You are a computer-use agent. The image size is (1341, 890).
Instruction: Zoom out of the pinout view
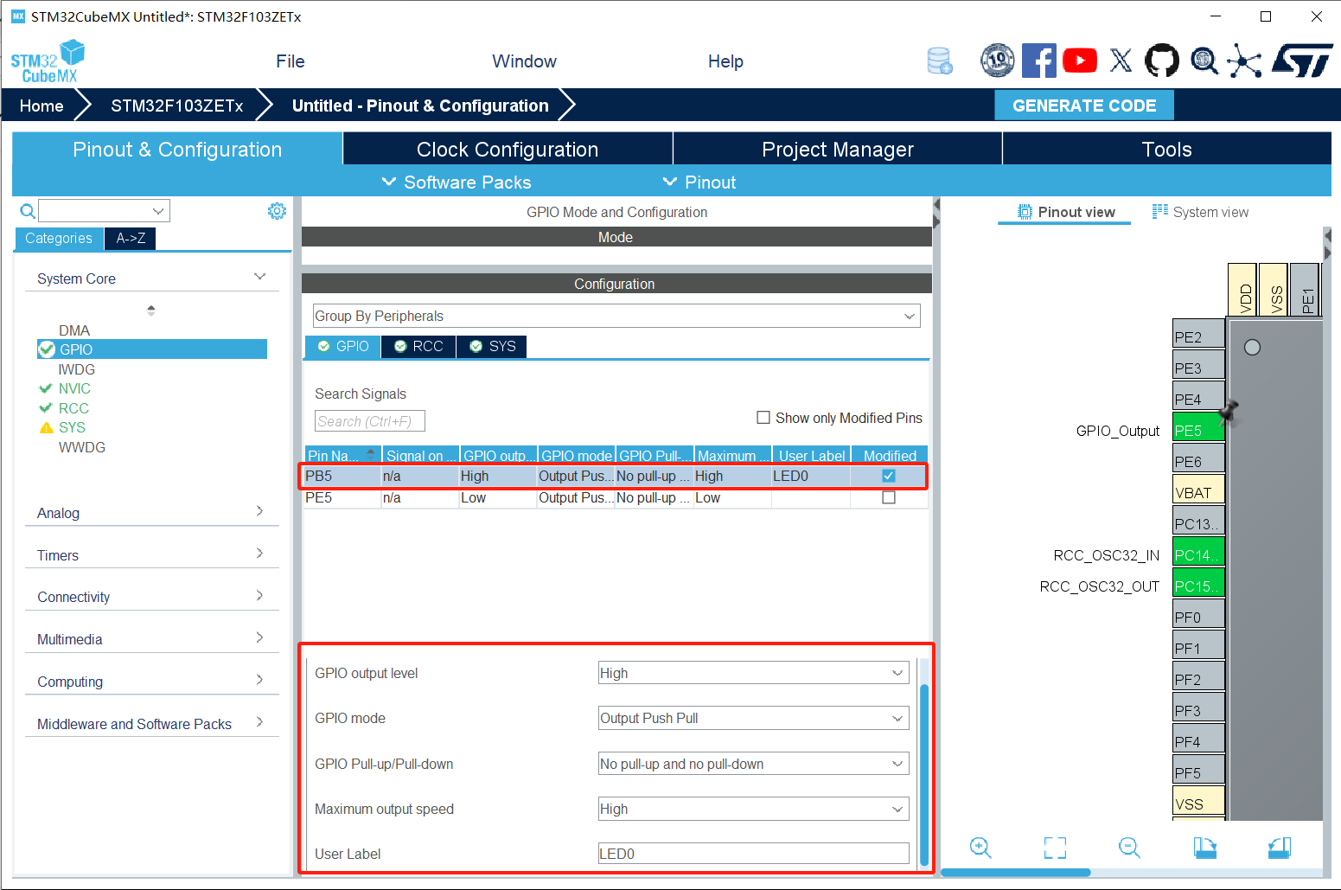(1129, 848)
